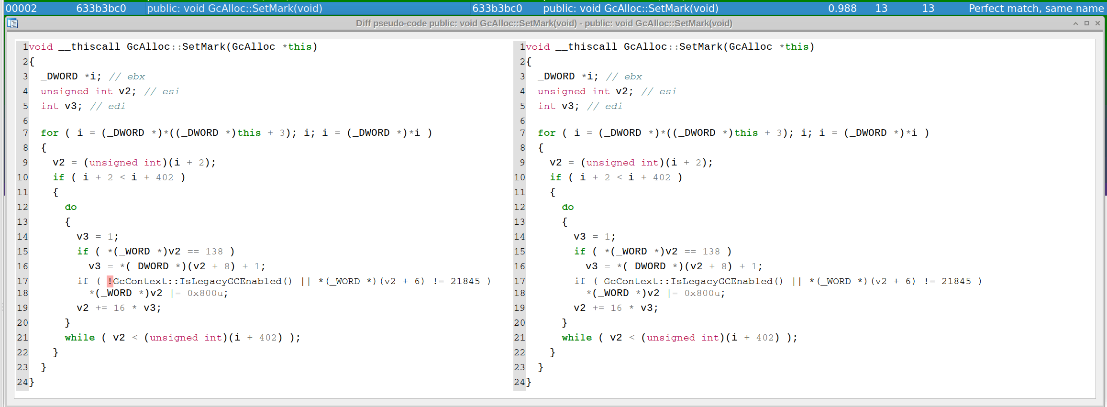Click the second 633b3bc0 address cell
Image resolution: width=1107 pixels, height=407 pixels.
pos(497,8)
